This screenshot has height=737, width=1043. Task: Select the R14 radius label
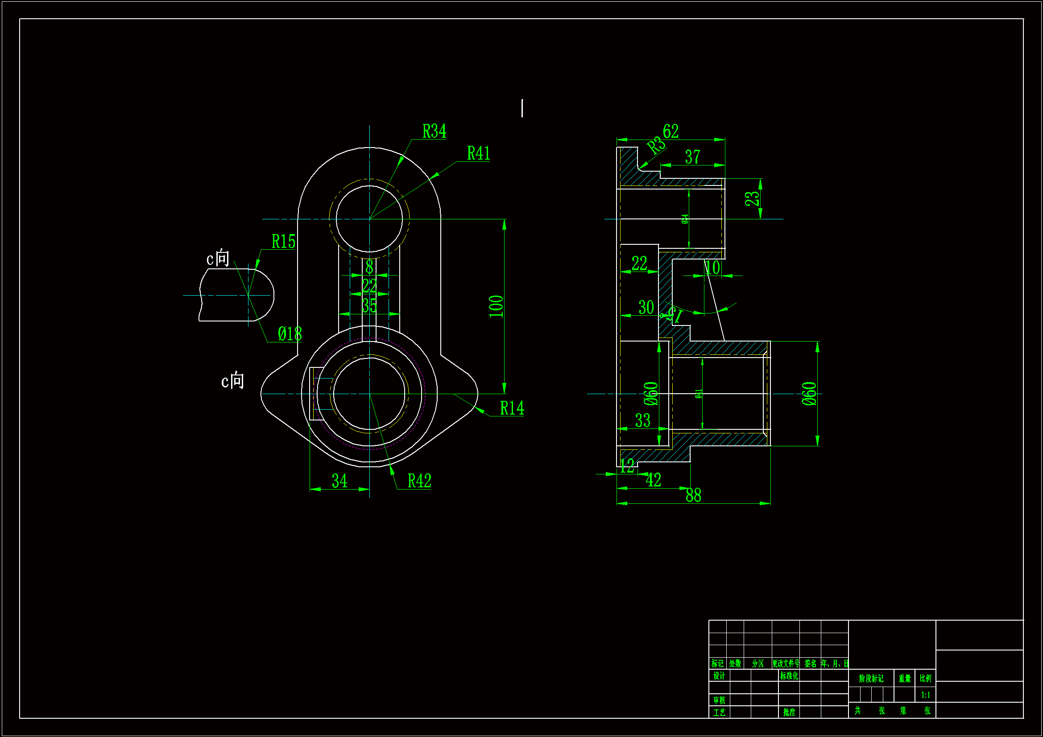[x=512, y=408]
